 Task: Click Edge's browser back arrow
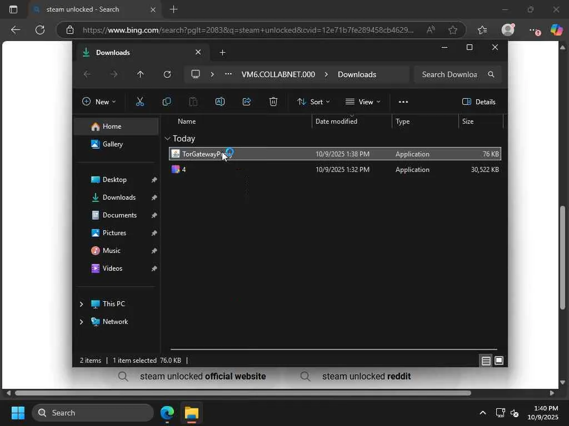coord(15,30)
